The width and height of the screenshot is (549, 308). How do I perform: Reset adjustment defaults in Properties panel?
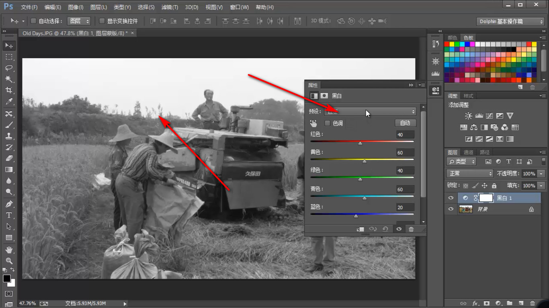385,229
